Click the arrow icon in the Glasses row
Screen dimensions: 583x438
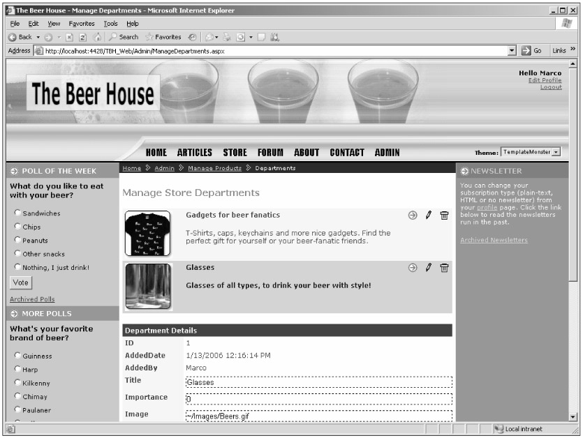(413, 268)
